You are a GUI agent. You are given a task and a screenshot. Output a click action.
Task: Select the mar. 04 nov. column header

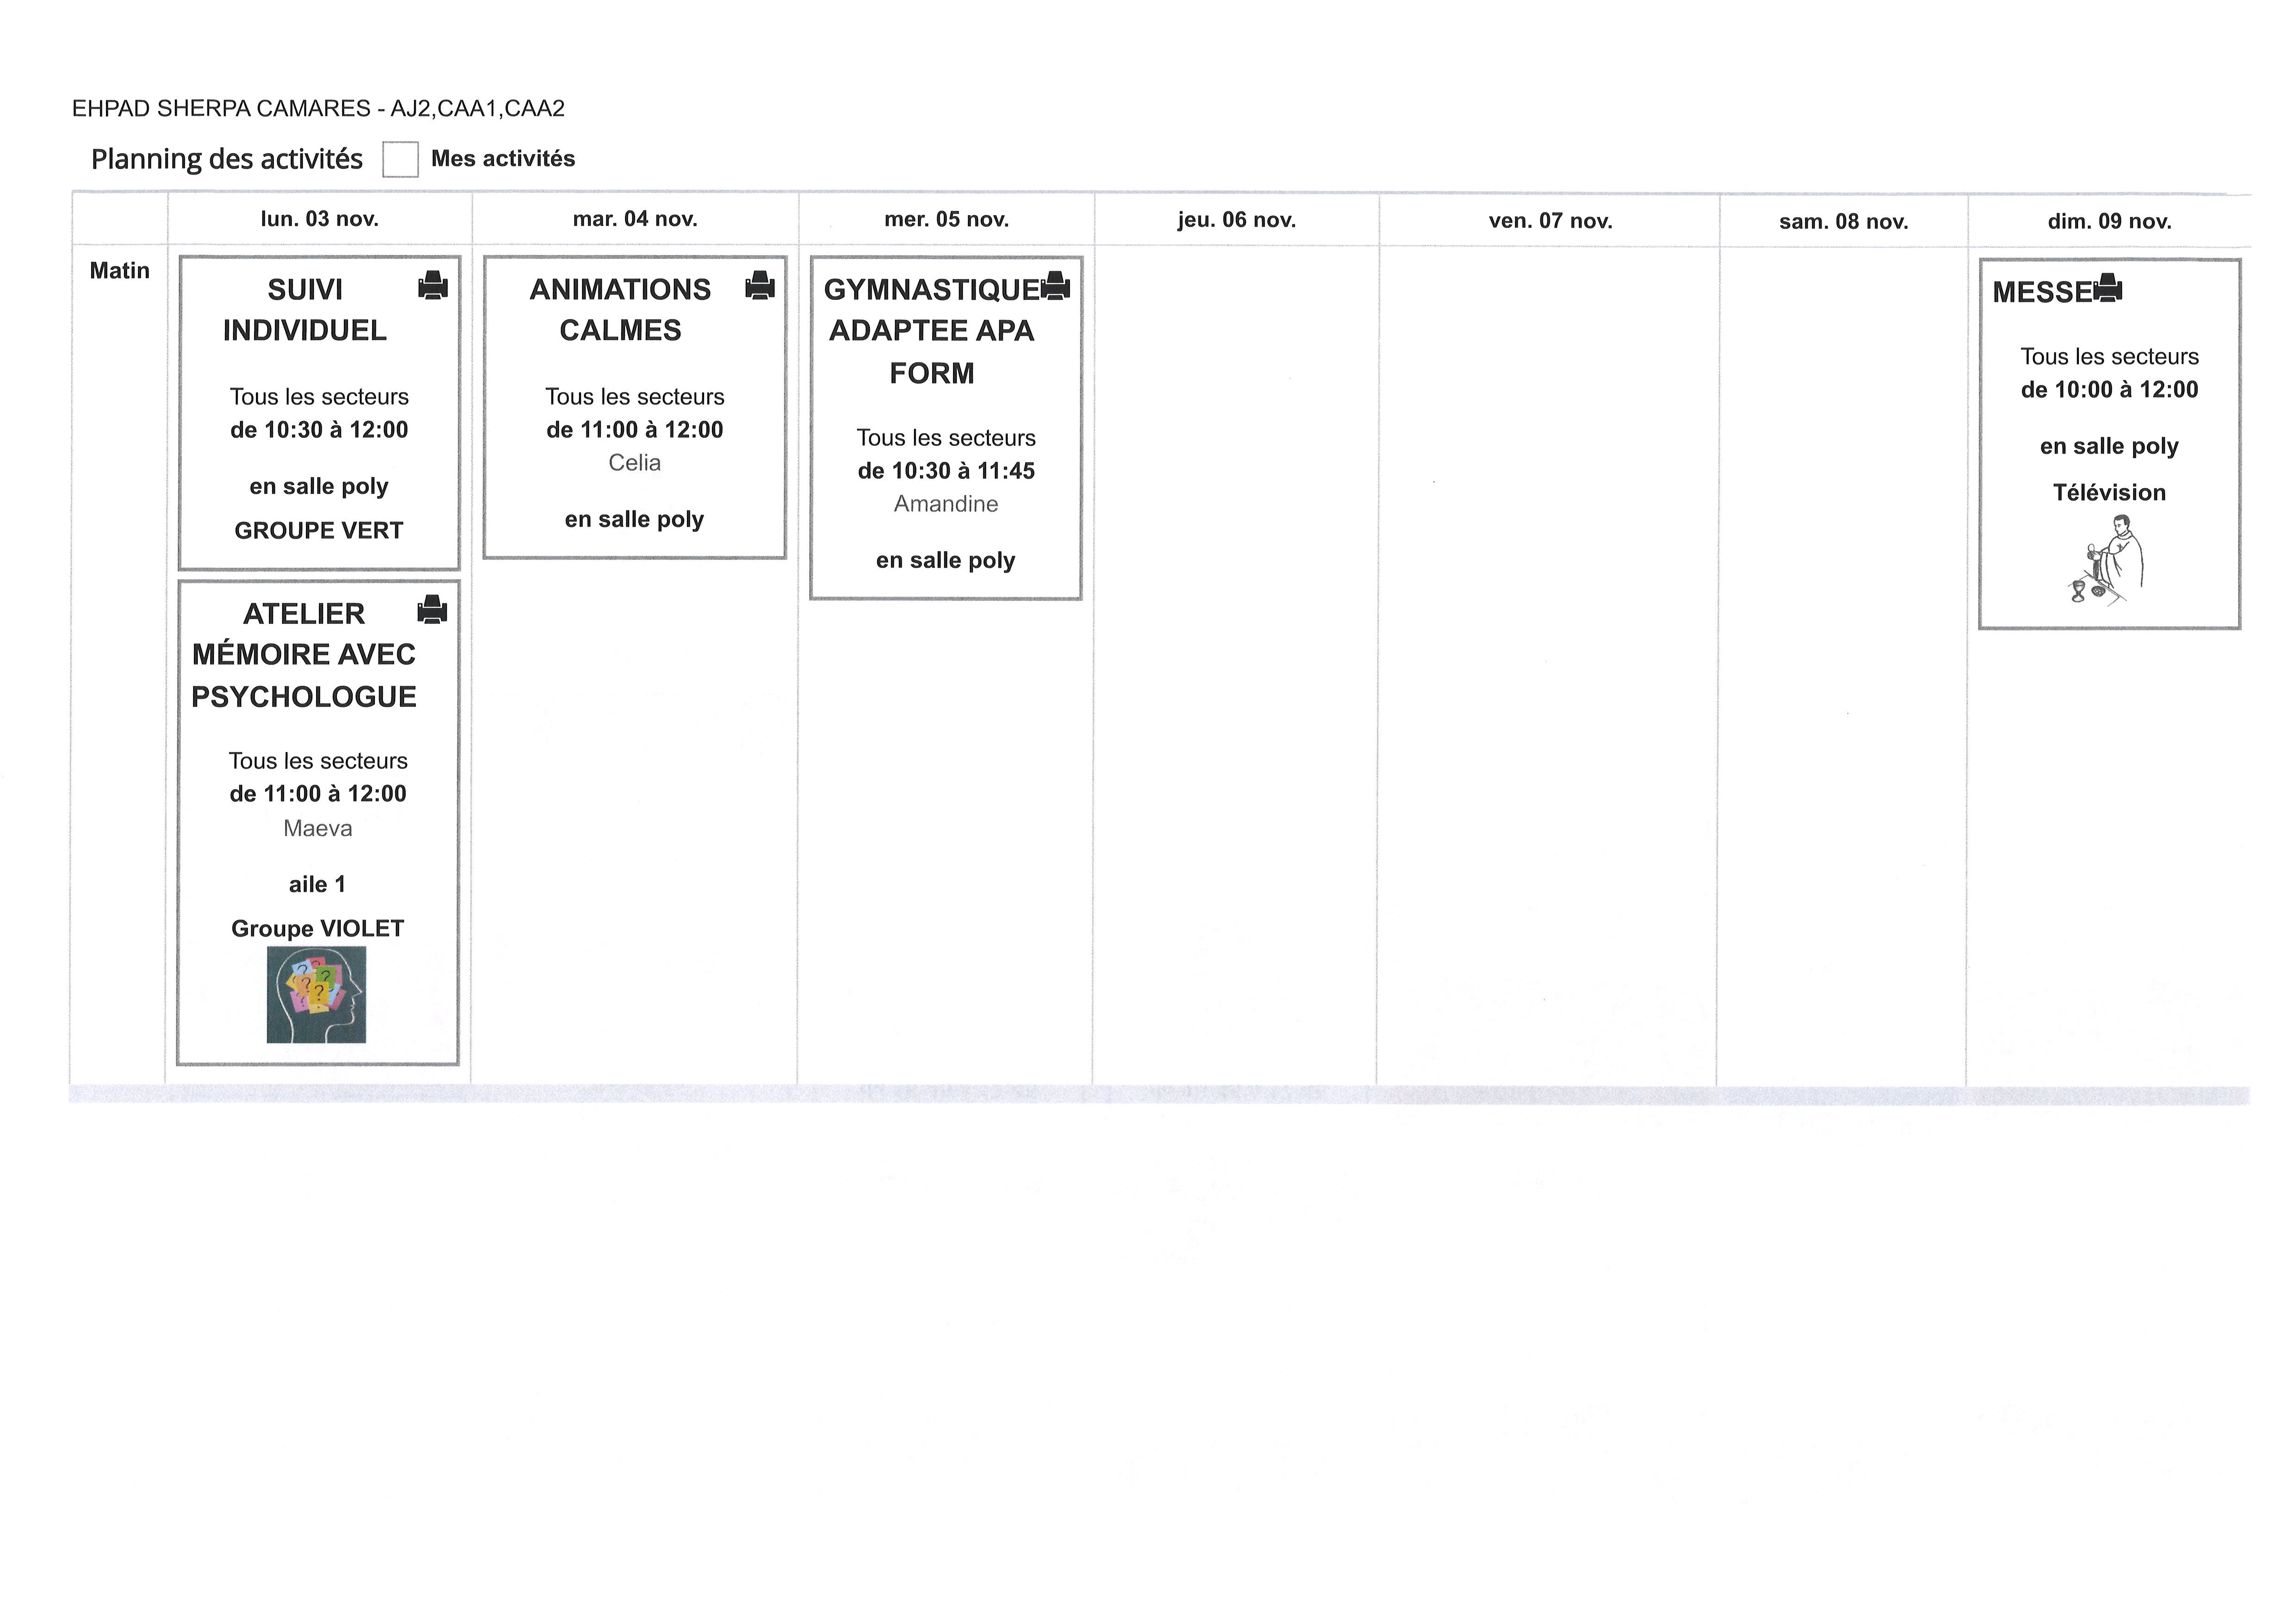pyautogui.click(x=635, y=219)
